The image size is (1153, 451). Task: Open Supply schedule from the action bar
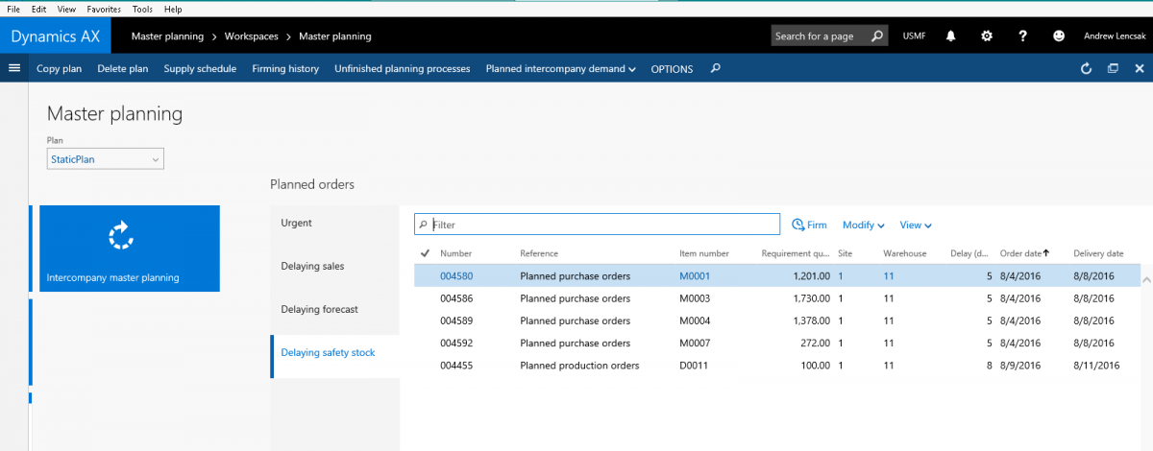click(200, 69)
